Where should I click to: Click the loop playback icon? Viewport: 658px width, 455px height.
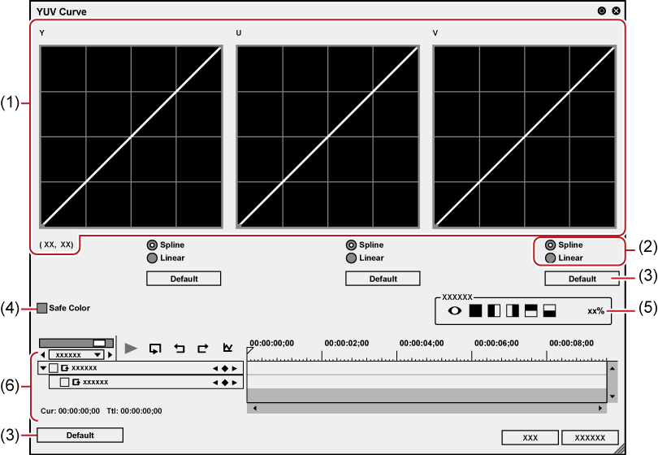pos(155,348)
